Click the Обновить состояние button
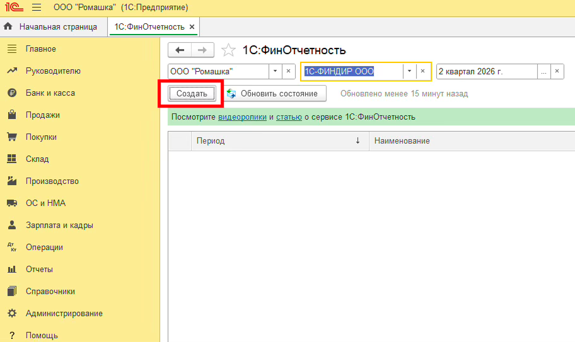575x342 pixels. click(x=275, y=94)
